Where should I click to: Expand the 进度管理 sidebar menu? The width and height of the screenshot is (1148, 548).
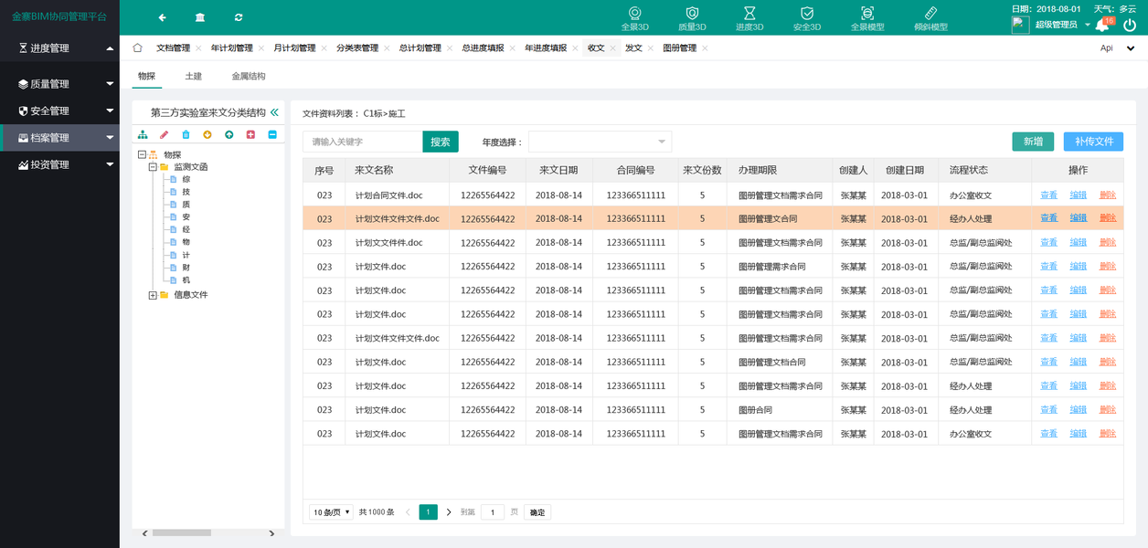click(x=59, y=47)
